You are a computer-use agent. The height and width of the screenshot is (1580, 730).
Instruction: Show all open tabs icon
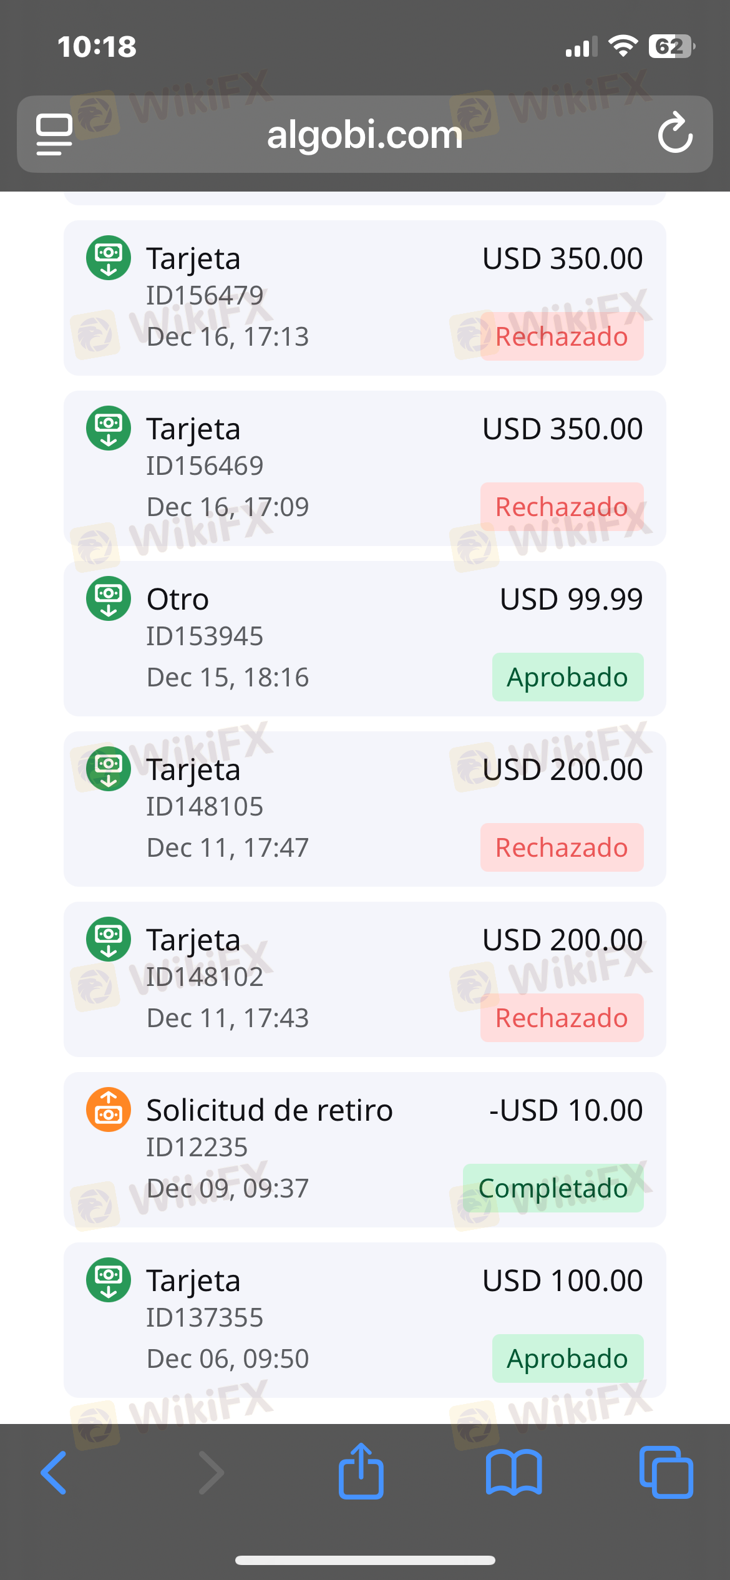(666, 1473)
